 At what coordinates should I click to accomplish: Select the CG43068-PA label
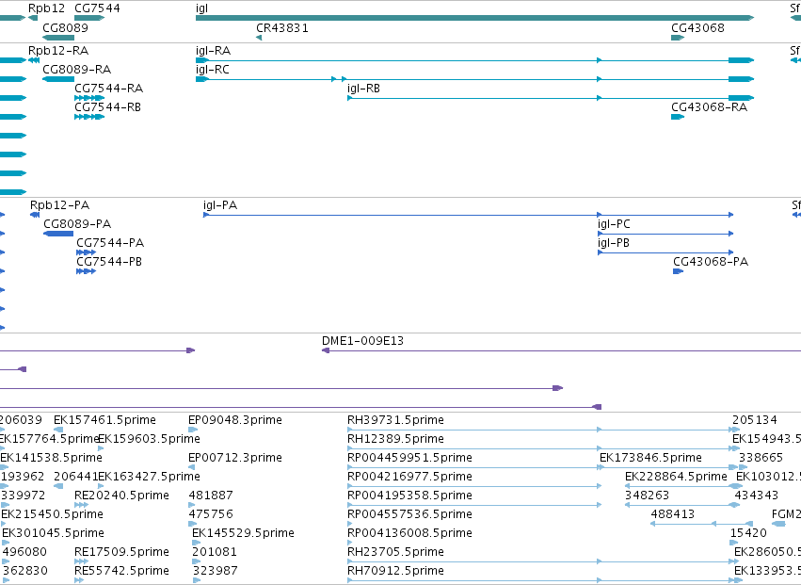(x=711, y=261)
